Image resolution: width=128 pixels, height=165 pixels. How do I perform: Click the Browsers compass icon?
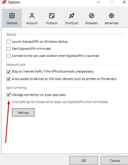click(92, 16)
